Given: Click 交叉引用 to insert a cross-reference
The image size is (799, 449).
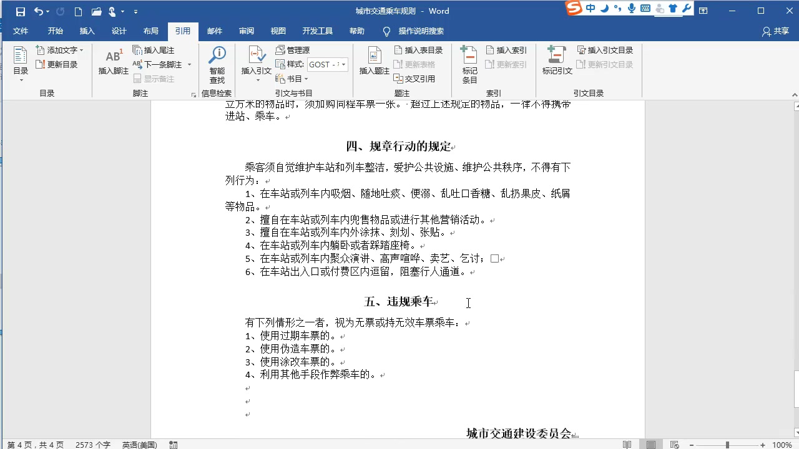Looking at the screenshot, I should (x=418, y=78).
